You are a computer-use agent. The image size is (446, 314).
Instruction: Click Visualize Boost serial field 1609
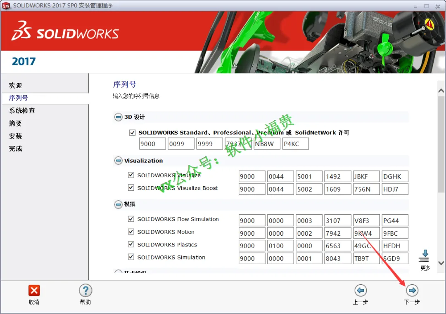(338, 189)
